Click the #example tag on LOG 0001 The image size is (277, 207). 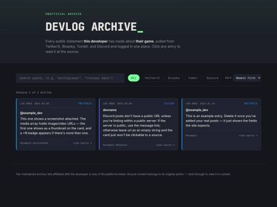click(191, 135)
